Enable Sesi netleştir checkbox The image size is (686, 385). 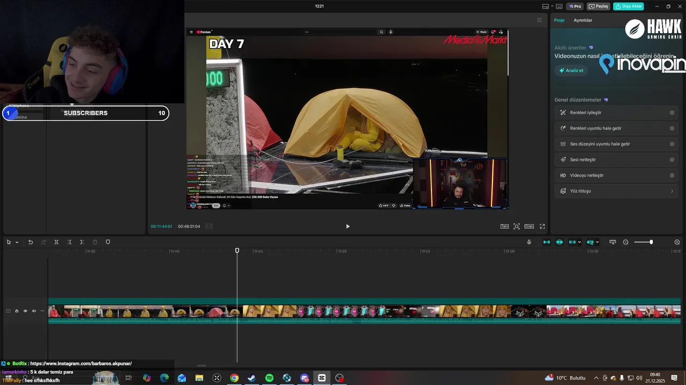[672, 159]
